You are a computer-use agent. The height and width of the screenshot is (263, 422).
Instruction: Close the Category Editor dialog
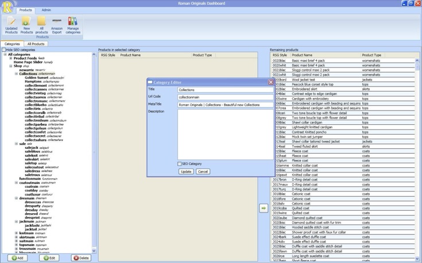coord(271,82)
